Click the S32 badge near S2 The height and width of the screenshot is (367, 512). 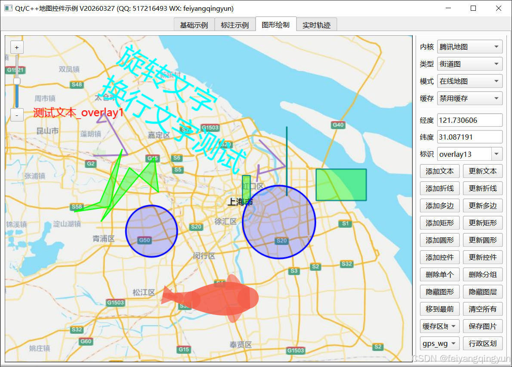point(346,264)
